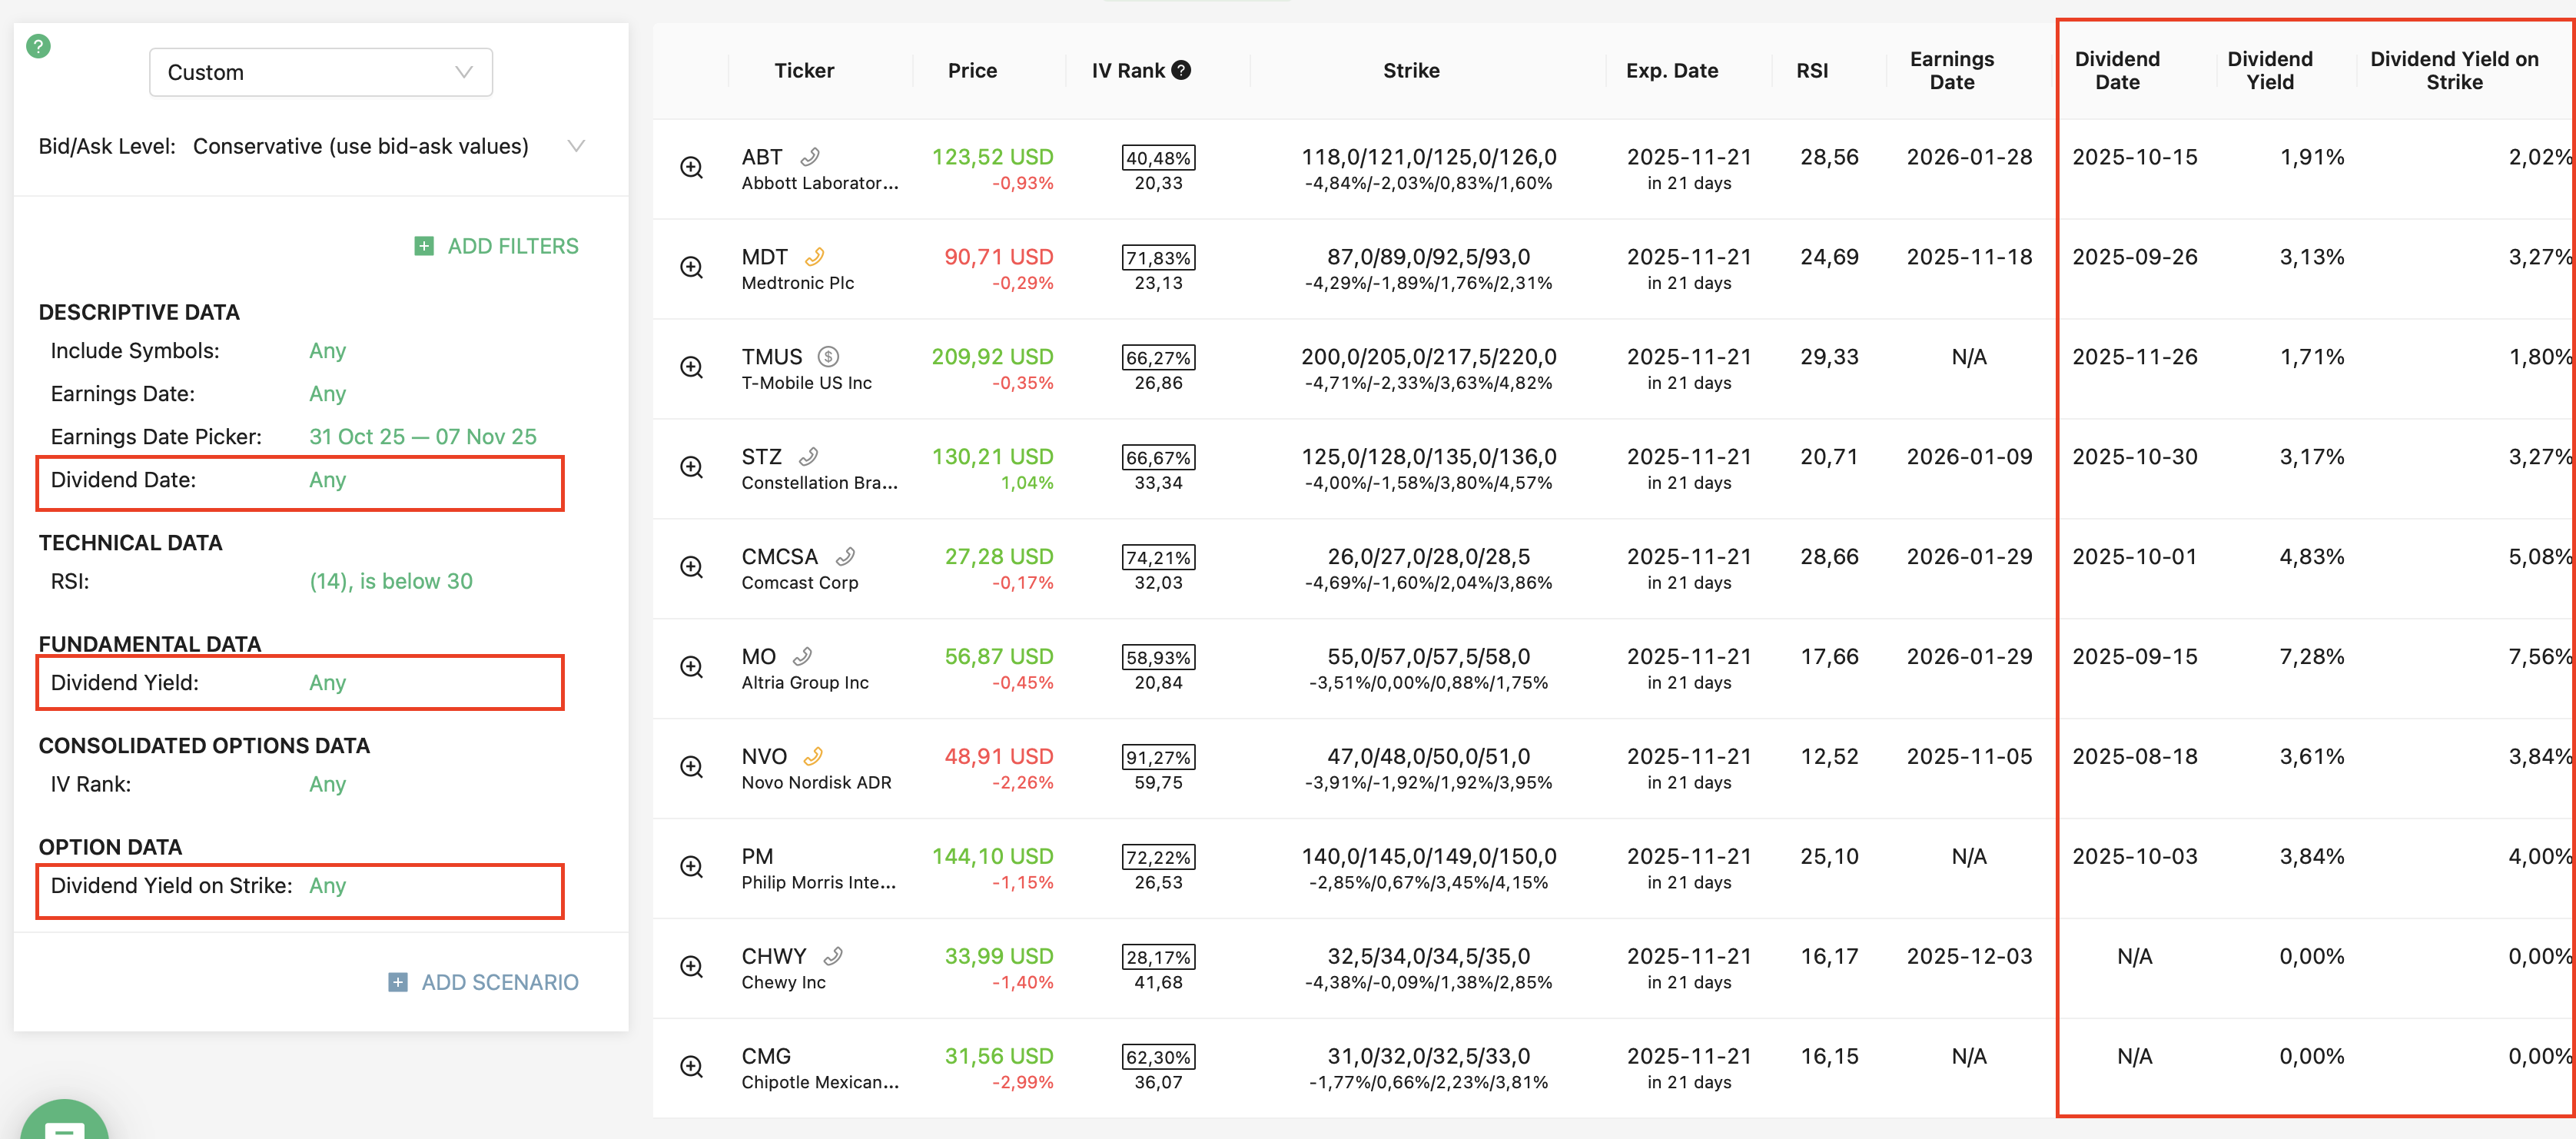Open magnifier details for CMG row

coord(691,1067)
